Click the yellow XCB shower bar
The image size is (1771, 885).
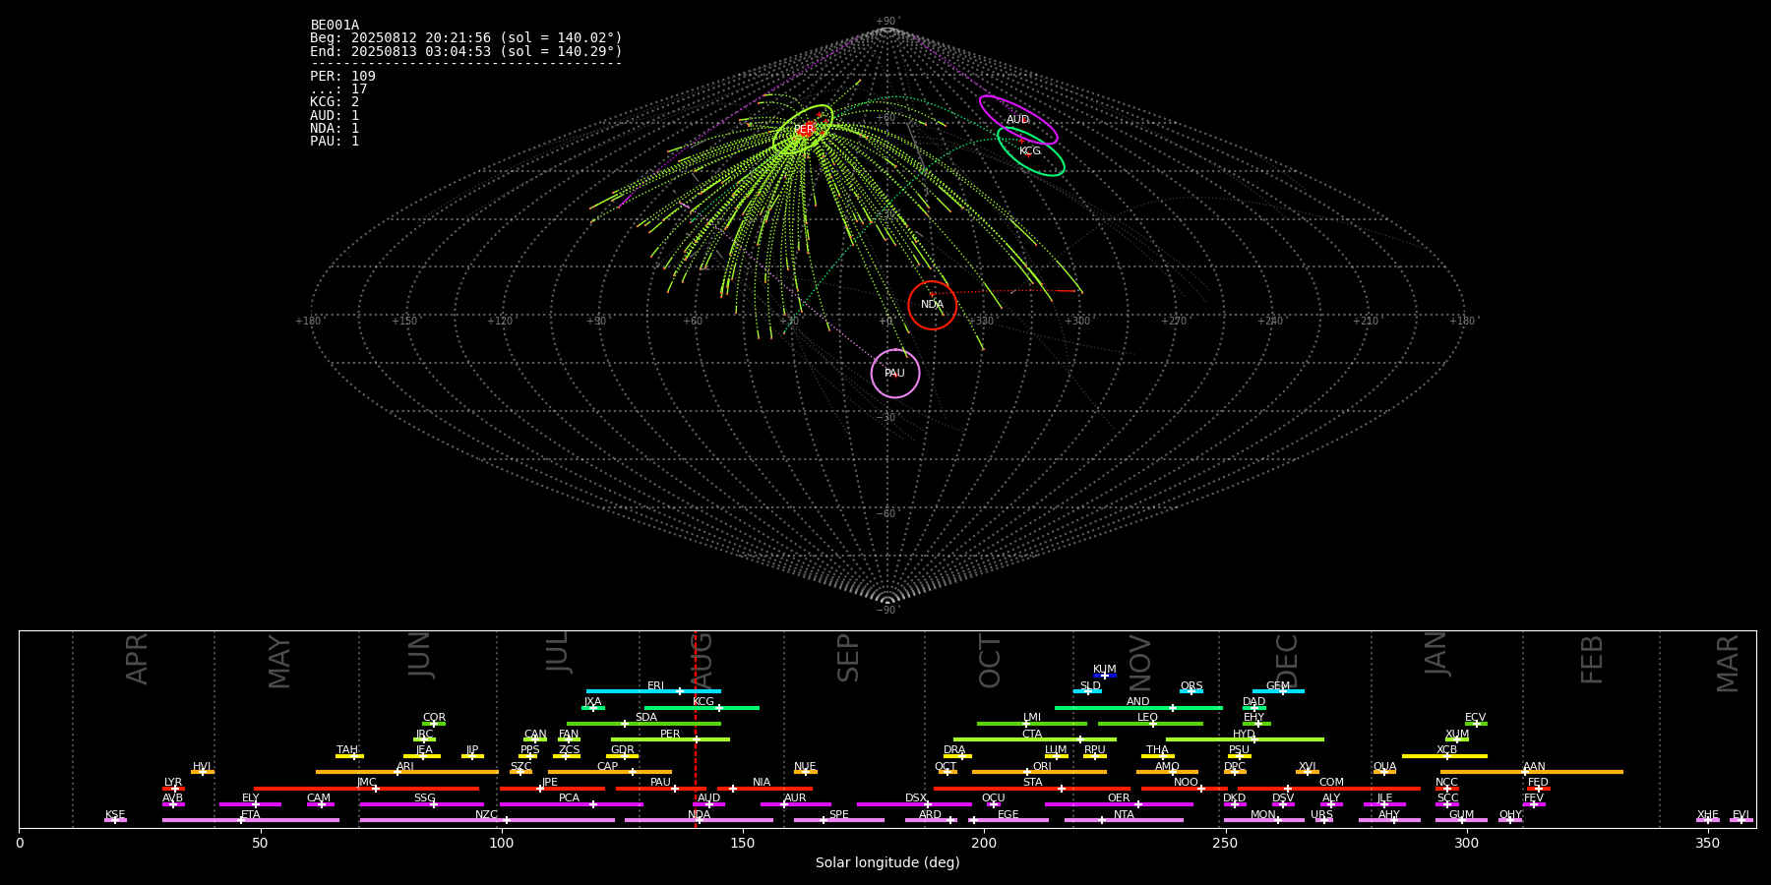[x=1444, y=756]
